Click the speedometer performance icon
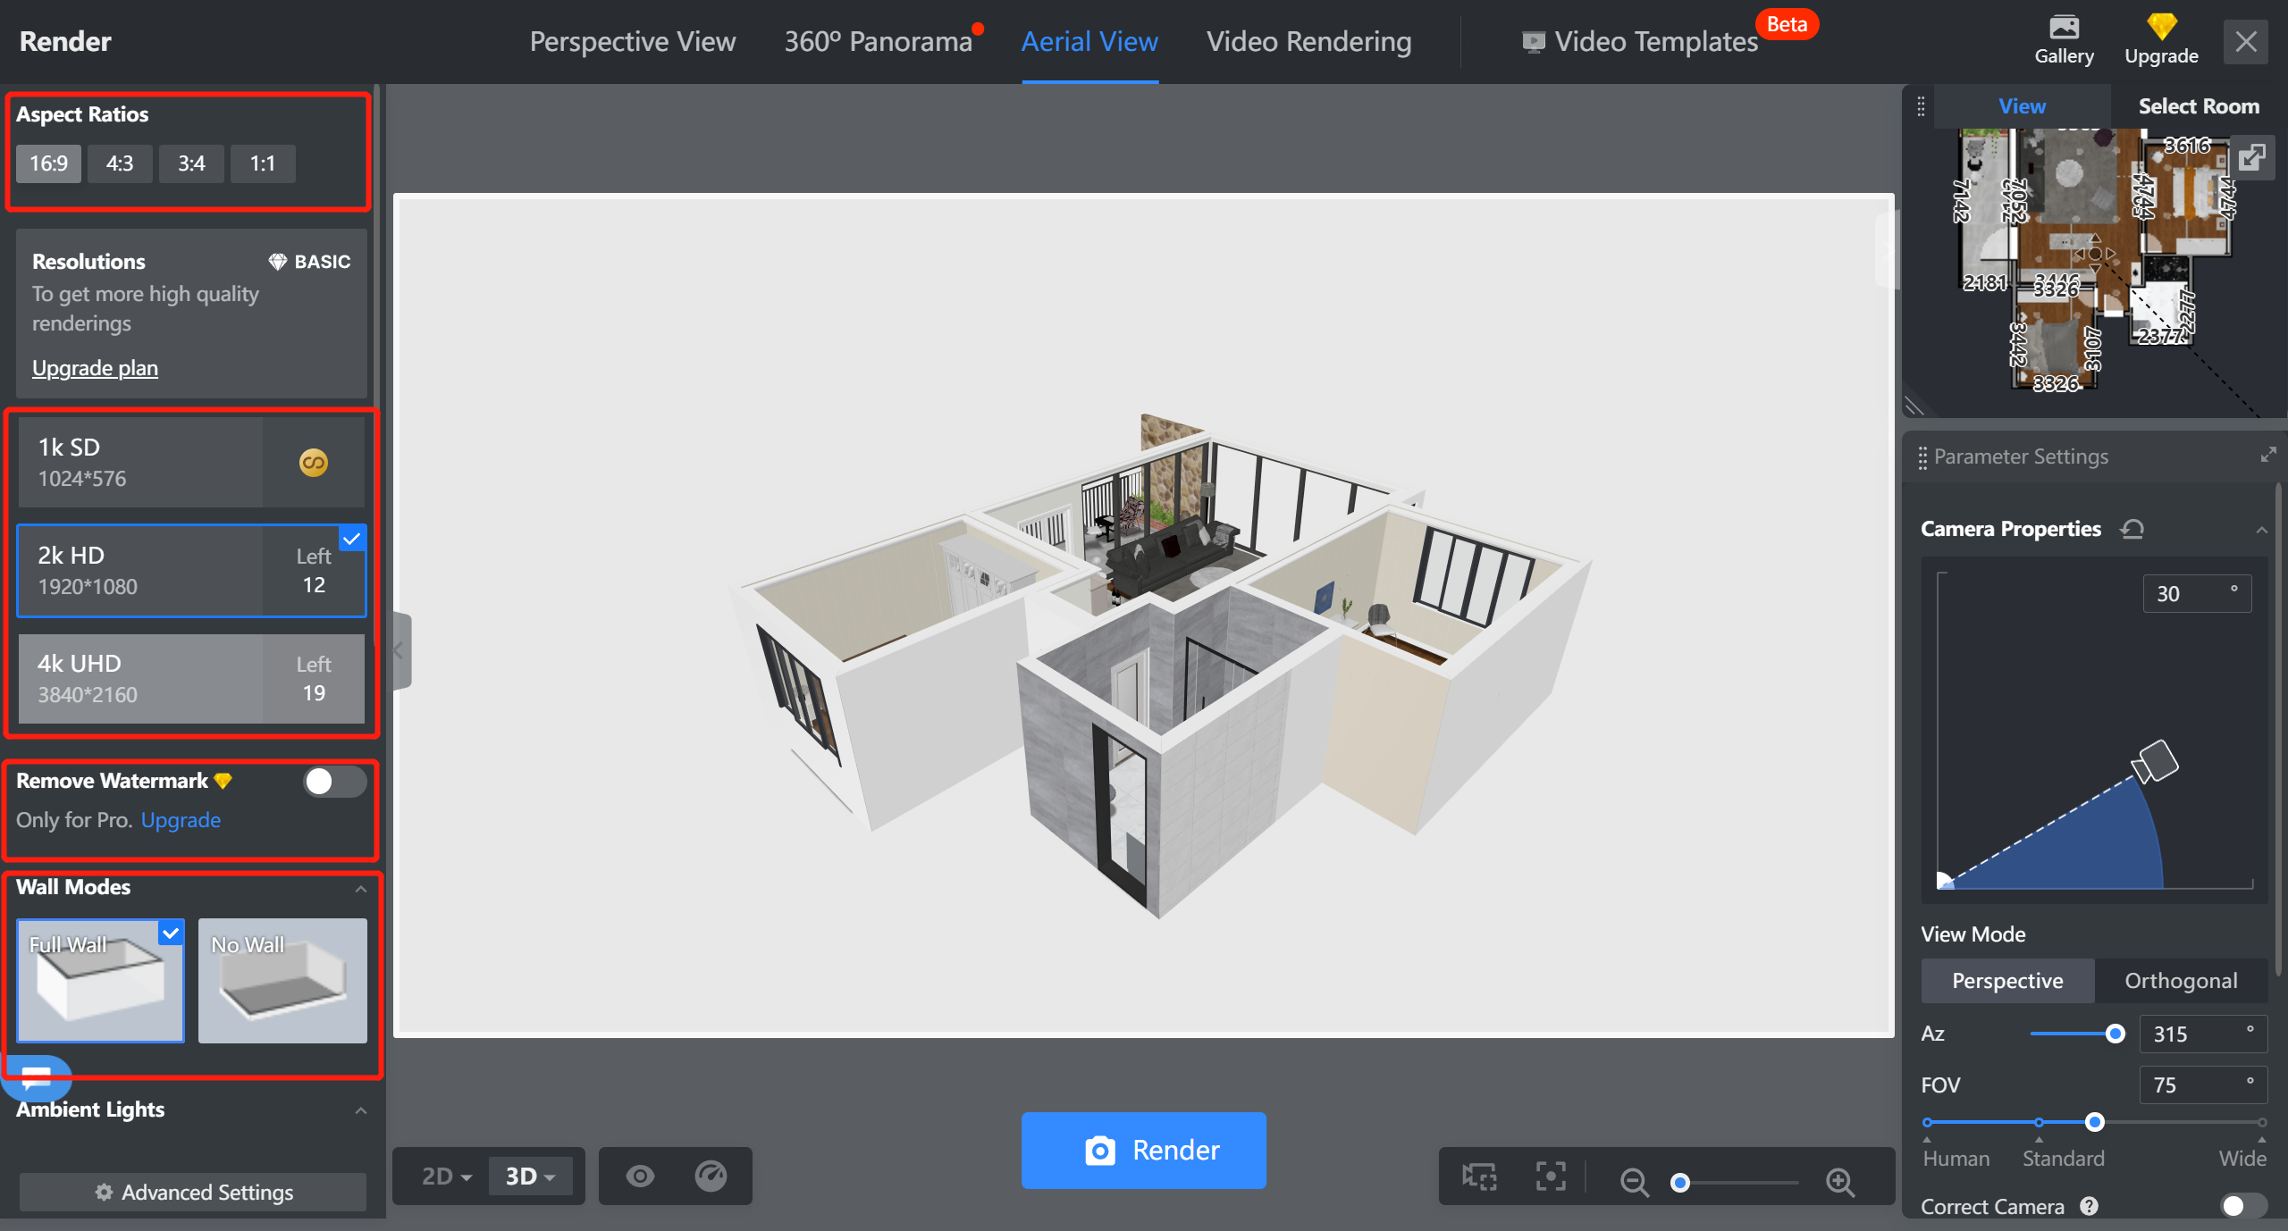The height and width of the screenshot is (1231, 2288). click(711, 1176)
